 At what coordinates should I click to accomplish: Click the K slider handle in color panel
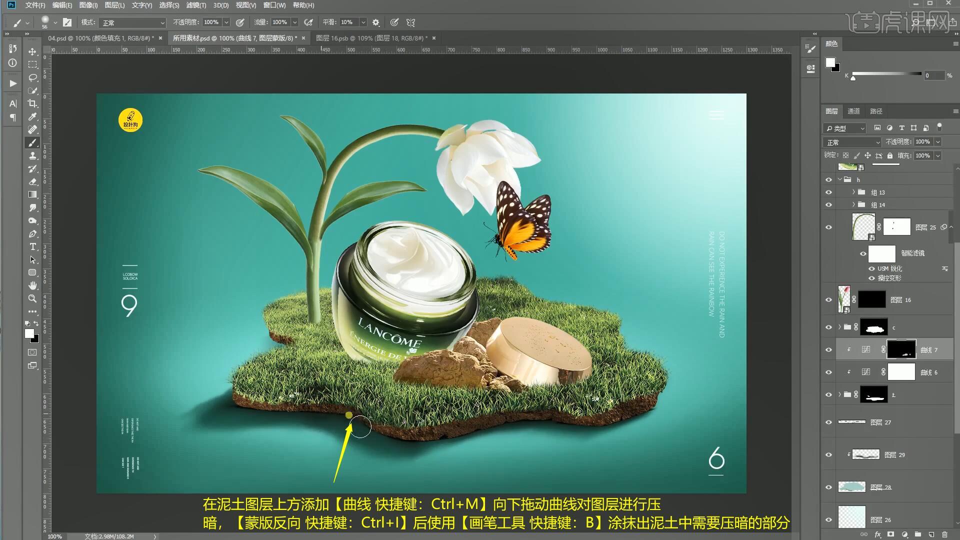[x=853, y=78]
